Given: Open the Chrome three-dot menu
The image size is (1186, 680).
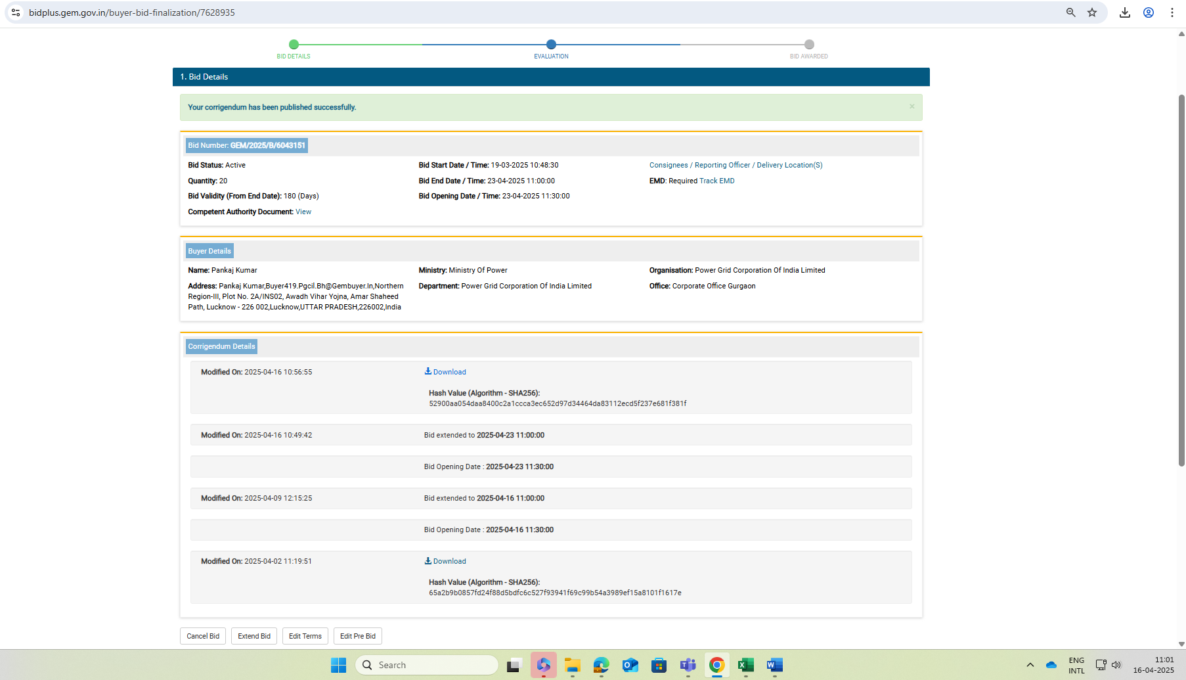Looking at the screenshot, I should pos(1172,12).
